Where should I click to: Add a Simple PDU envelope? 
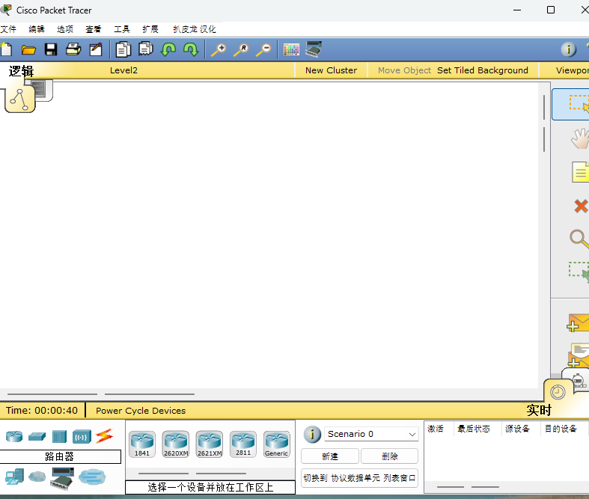pyautogui.click(x=578, y=323)
